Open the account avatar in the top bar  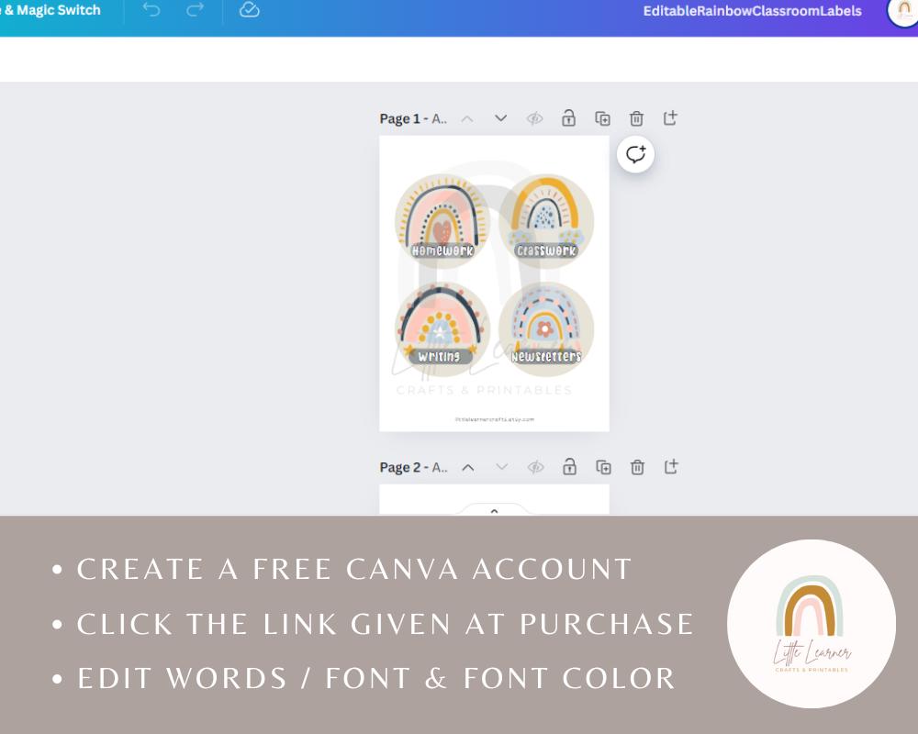tap(902, 14)
